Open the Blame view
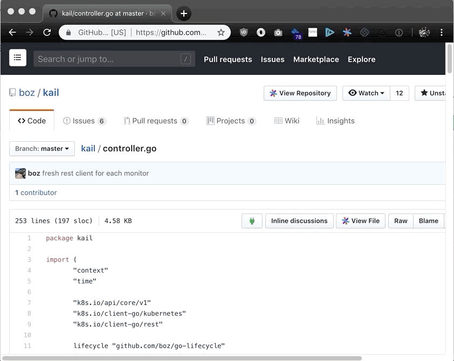 tap(429, 221)
